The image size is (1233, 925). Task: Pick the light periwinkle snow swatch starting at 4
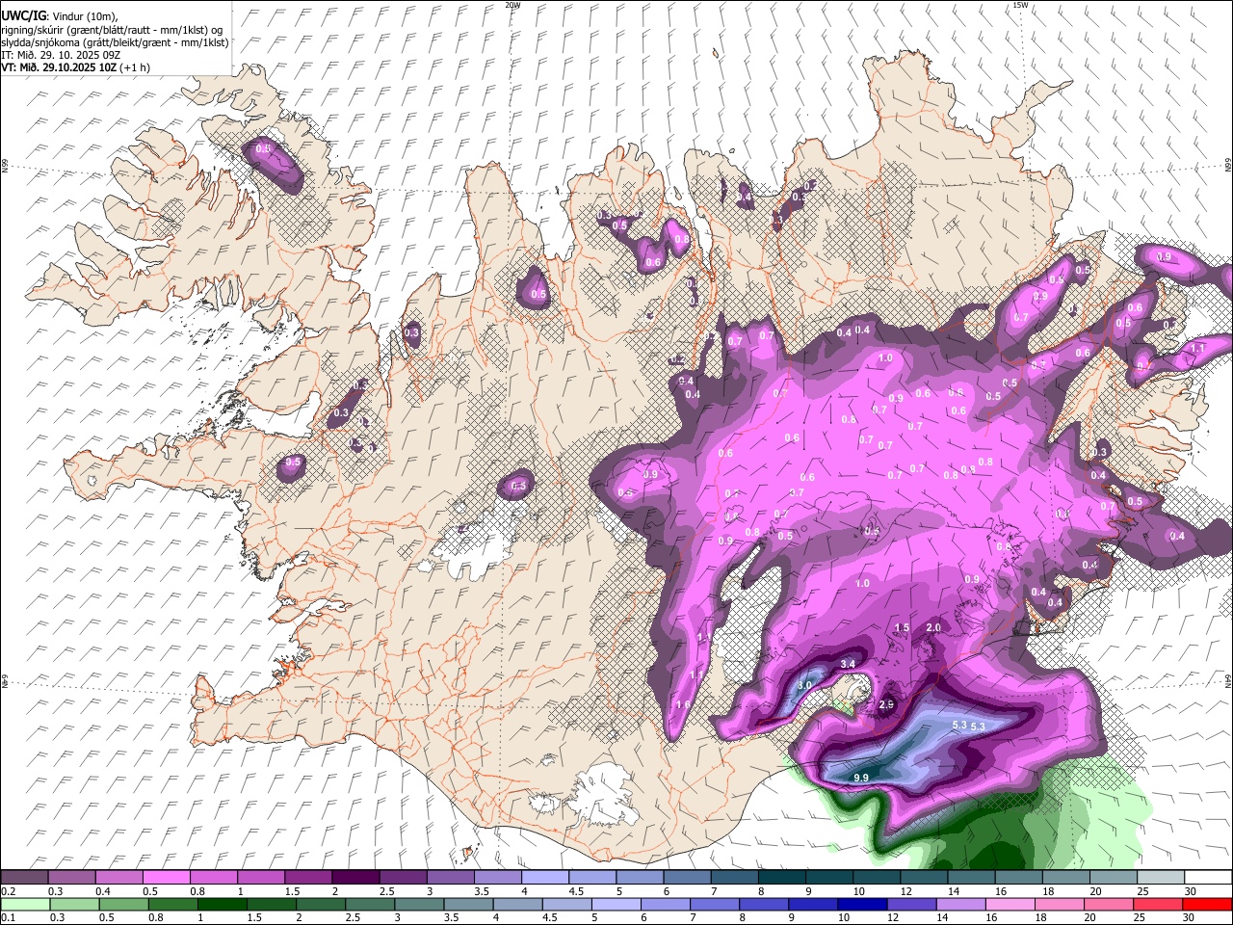(x=545, y=878)
